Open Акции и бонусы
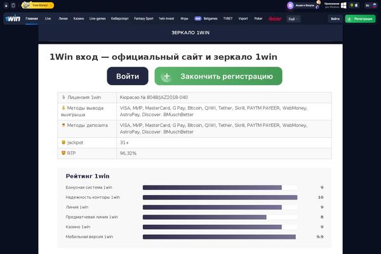Screen dimensions: 381x254 point(305,5)
